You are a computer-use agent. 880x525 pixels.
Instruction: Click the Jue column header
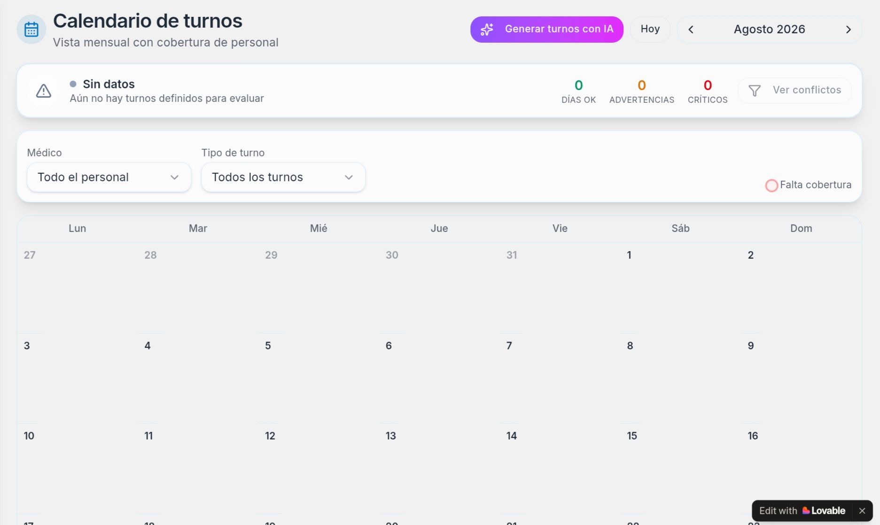click(x=439, y=229)
